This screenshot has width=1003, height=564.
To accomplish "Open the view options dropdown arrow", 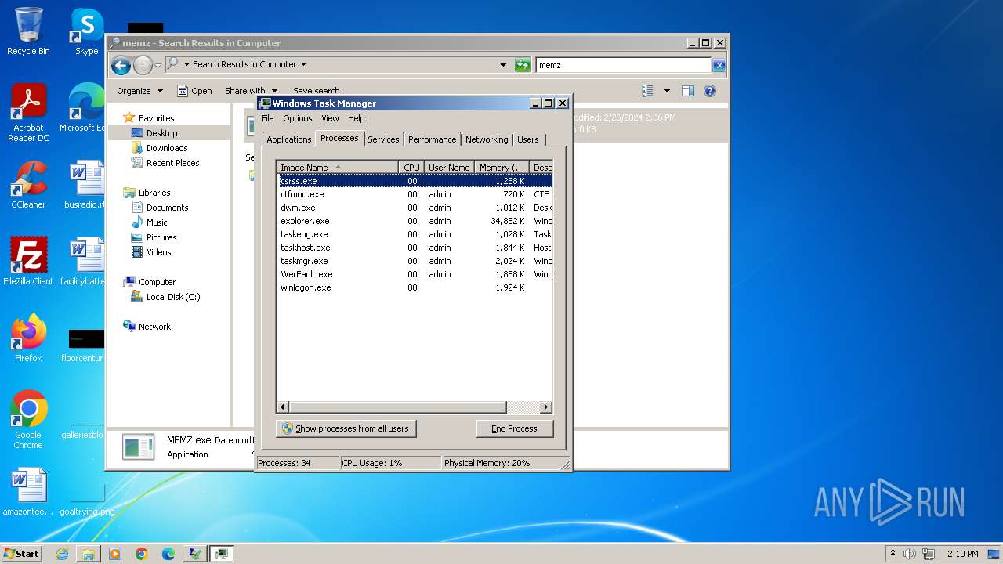I will [x=667, y=91].
